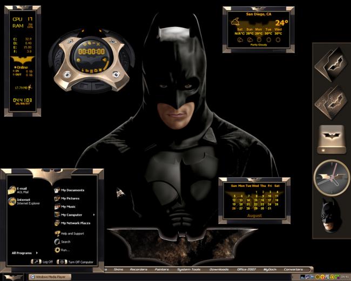Click the 04:41:03 digital clock in monitor

pos(22,100)
